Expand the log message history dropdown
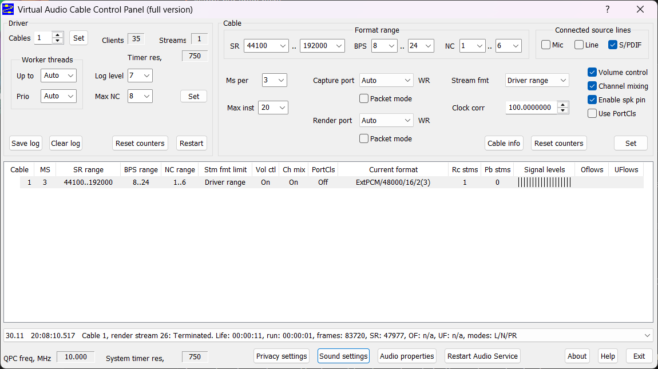Image resolution: width=658 pixels, height=369 pixels. [x=647, y=335]
